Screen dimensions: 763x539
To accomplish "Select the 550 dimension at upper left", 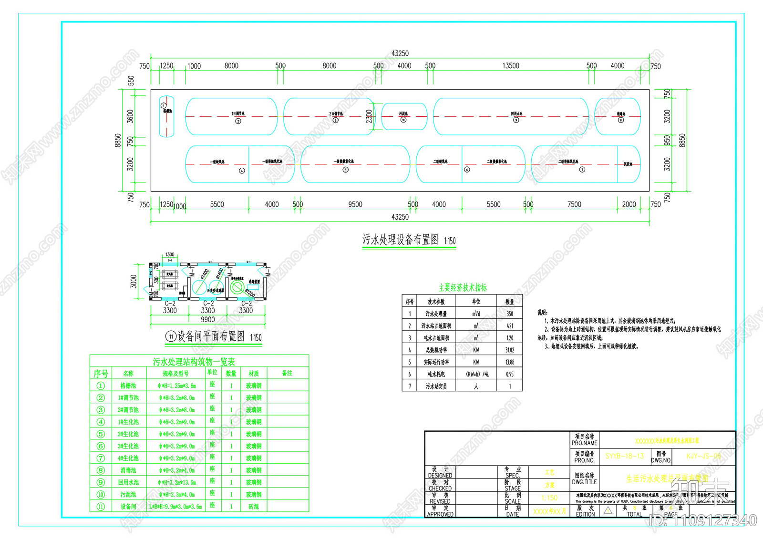I will [131, 81].
